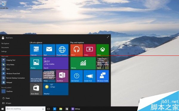Screen dimensions: 179x111
Task: Open the News live tile
Action: 49,76
